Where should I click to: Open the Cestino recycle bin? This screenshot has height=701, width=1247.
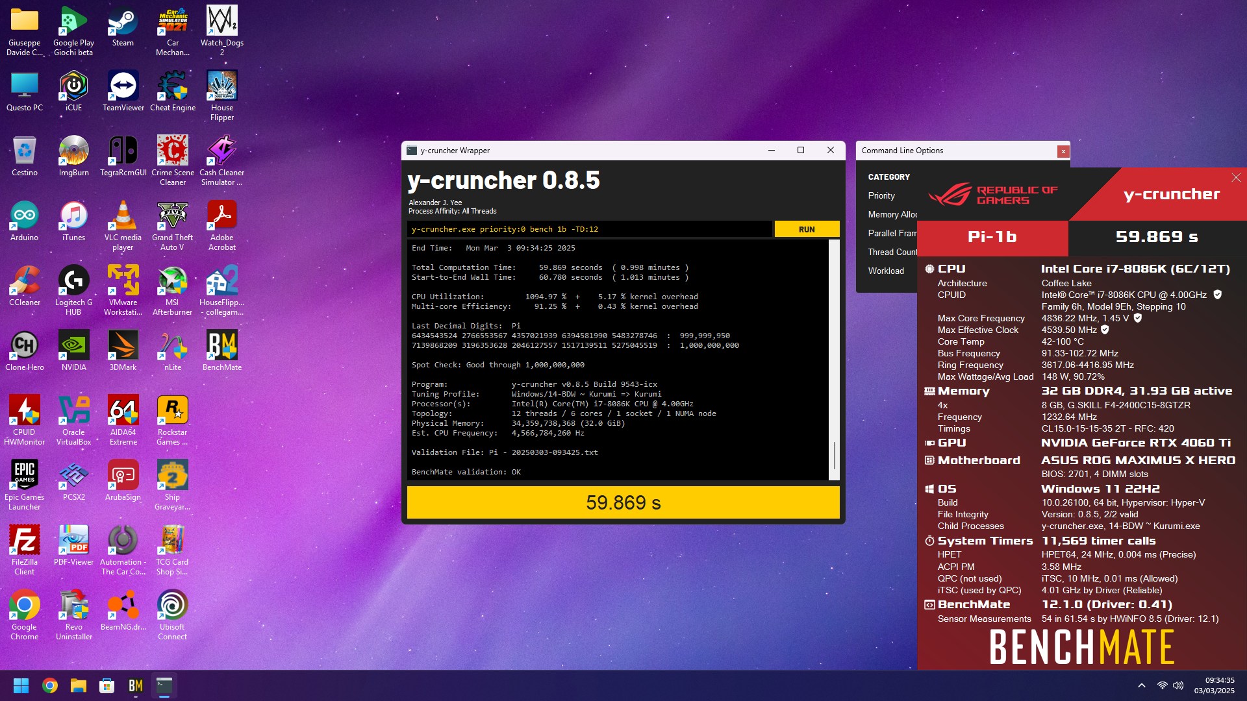25,156
